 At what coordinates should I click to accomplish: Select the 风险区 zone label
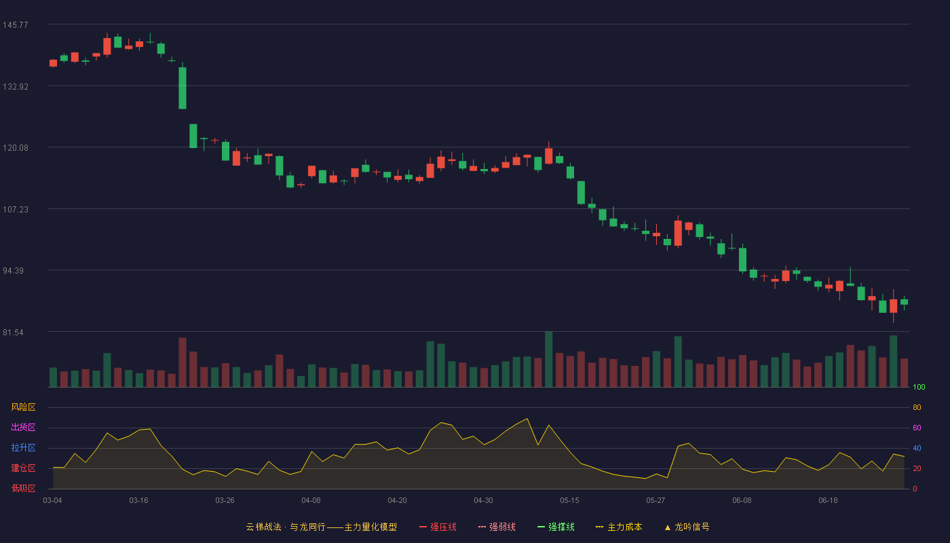pyautogui.click(x=23, y=407)
